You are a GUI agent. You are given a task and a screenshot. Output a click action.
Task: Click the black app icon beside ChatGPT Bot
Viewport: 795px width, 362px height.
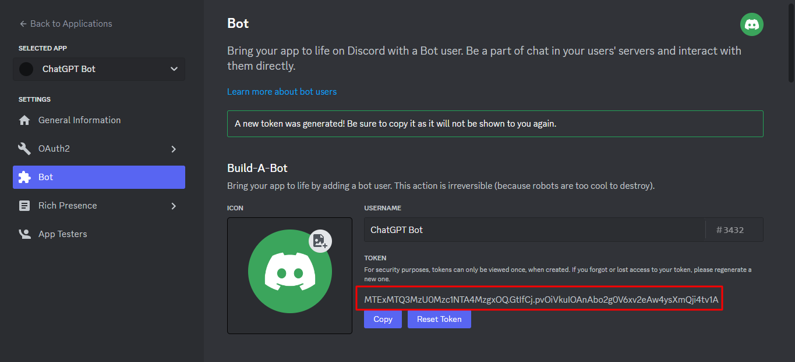point(26,69)
